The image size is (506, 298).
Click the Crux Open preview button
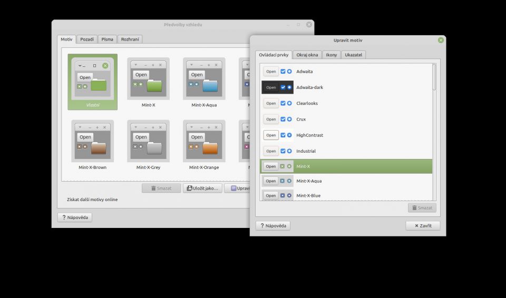(271, 120)
